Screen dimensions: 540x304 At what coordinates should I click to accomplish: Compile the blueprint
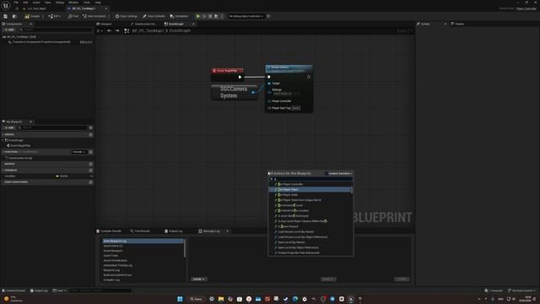[x=32, y=16]
